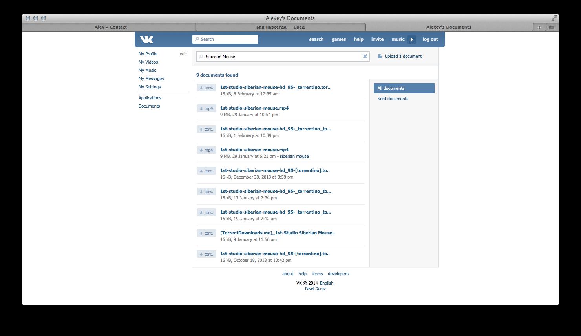View My Messages in the sidebar

pos(151,79)
